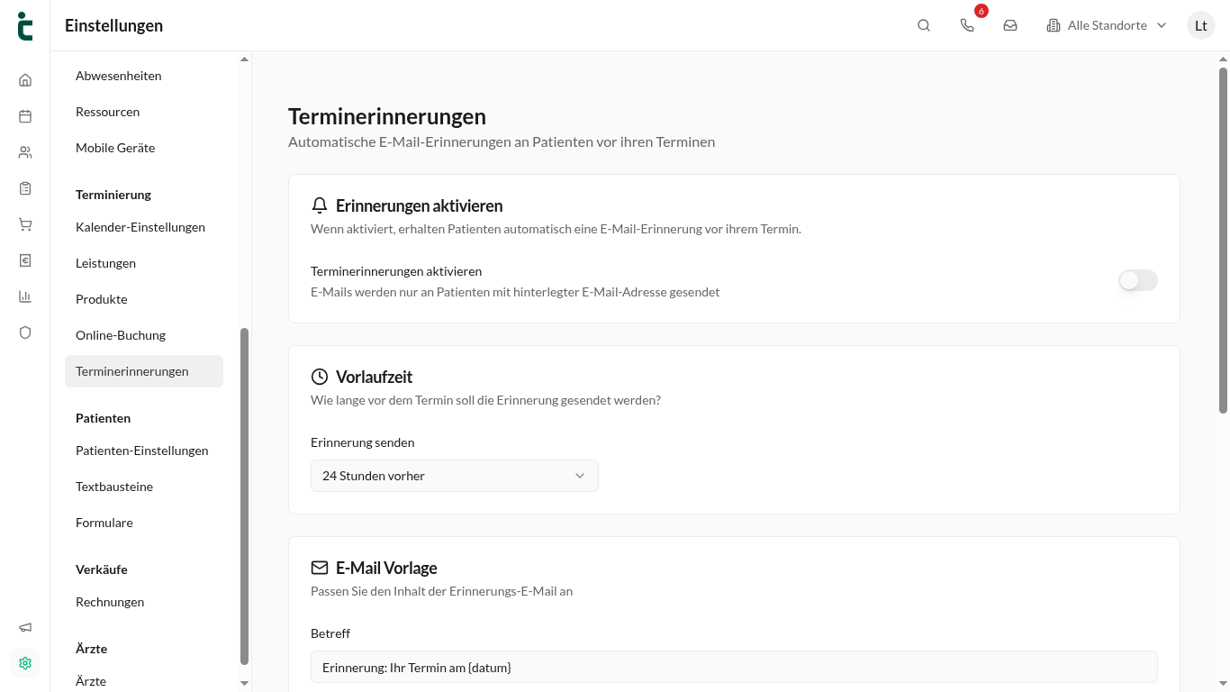Open the megaphone announcements icon
Viewport: 1230px width, 692px height.
(x=25, y=627)
